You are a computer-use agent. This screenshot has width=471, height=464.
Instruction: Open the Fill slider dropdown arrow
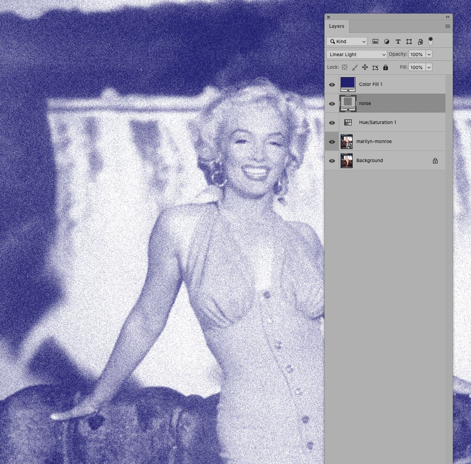coord(429,67)
